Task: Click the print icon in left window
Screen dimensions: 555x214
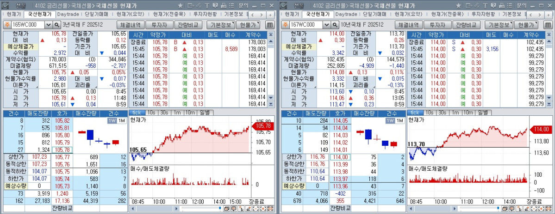Action: (x=224, y=6)
